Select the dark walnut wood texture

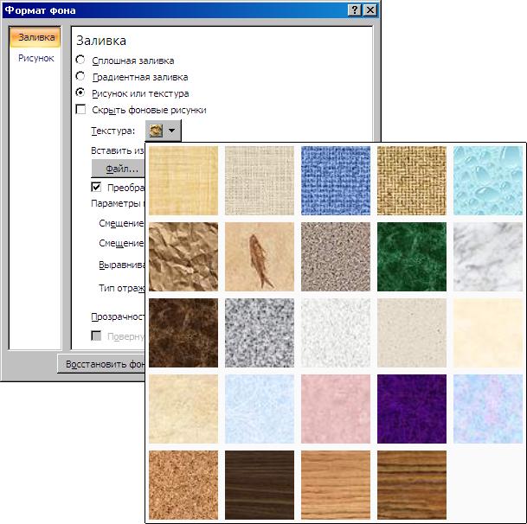tap(260, 485)
